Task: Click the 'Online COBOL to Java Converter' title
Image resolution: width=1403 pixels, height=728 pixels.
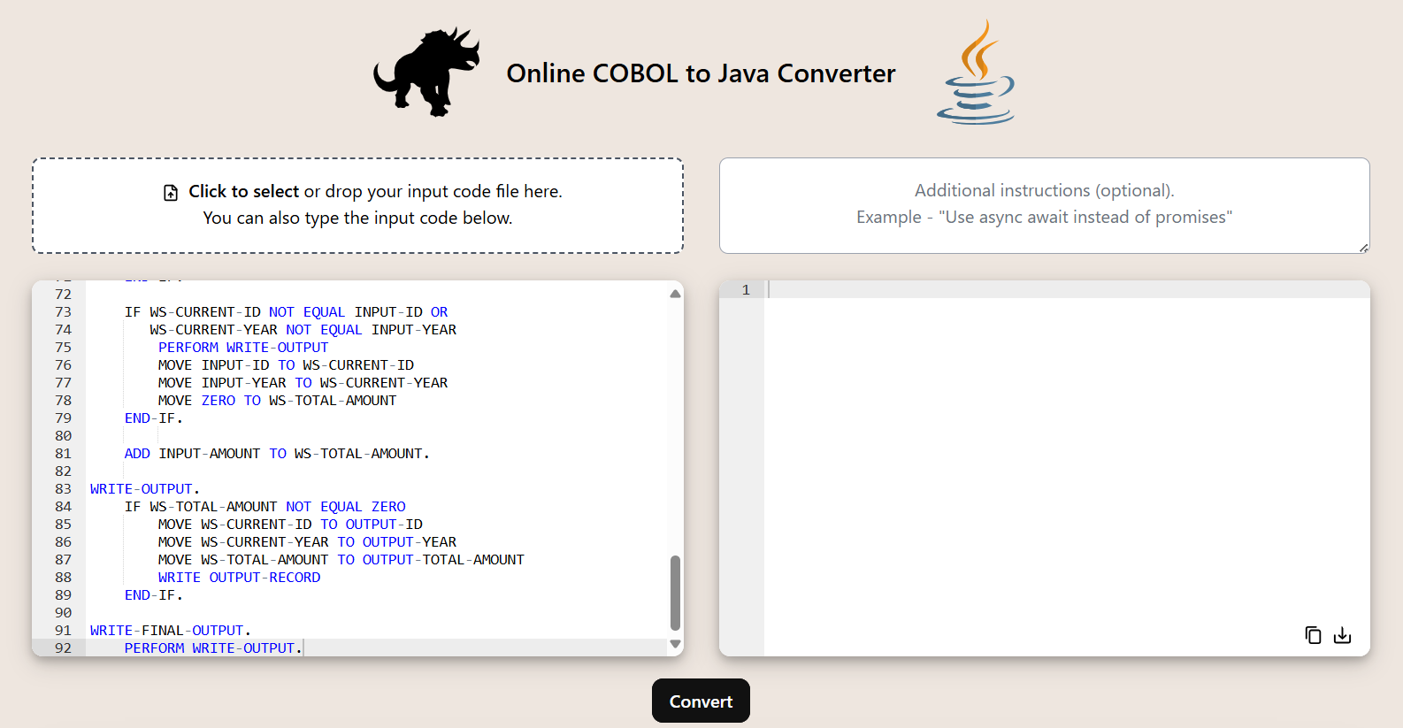Action: click(x=701, y=73)
